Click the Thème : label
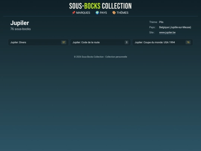 click(154, 22)
